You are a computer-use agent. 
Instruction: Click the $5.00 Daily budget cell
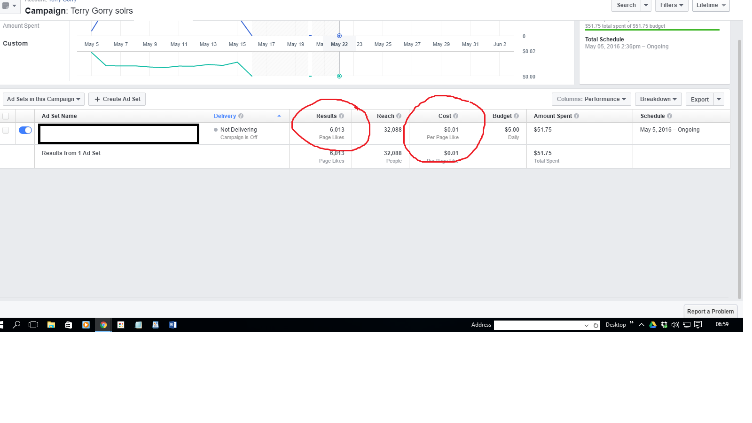tap(496, 133)
